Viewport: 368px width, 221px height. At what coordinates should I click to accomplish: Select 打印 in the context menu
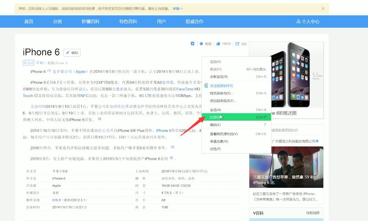click(236, 117)
